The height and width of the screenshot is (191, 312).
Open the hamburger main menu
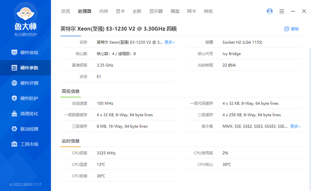pyautogui.click(x=282, y=11)
